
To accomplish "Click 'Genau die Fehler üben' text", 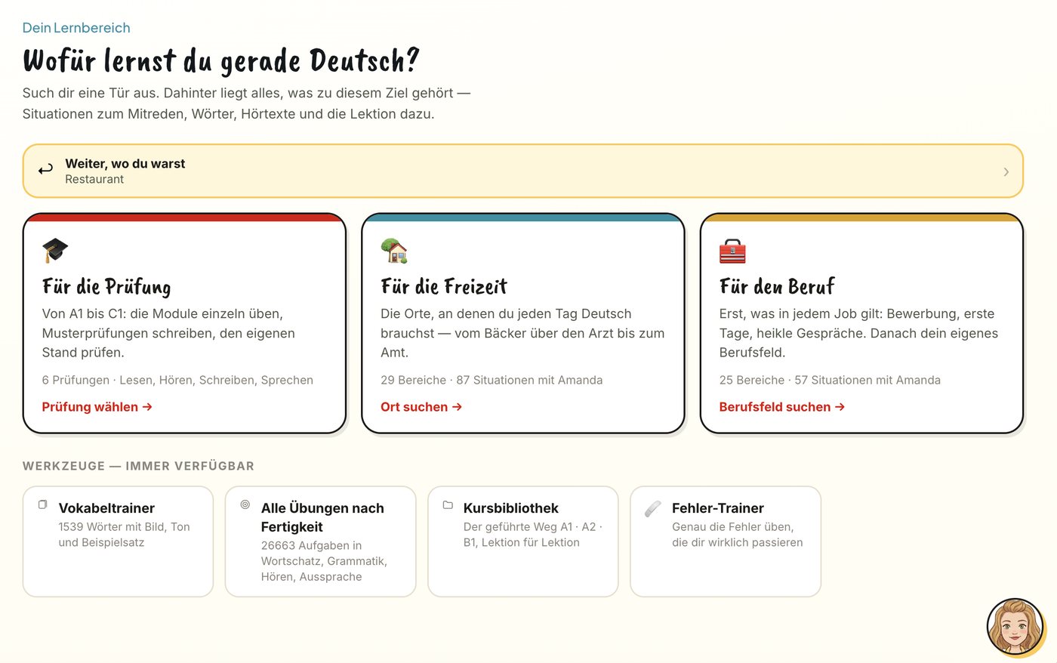I will pos(737,535).
